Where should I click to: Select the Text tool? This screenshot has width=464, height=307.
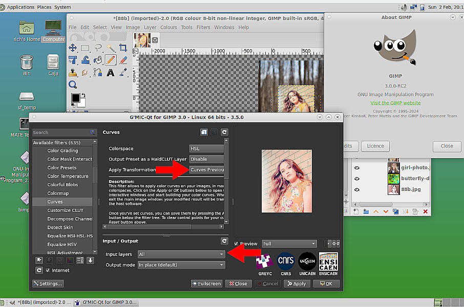(x=111, y=72)
